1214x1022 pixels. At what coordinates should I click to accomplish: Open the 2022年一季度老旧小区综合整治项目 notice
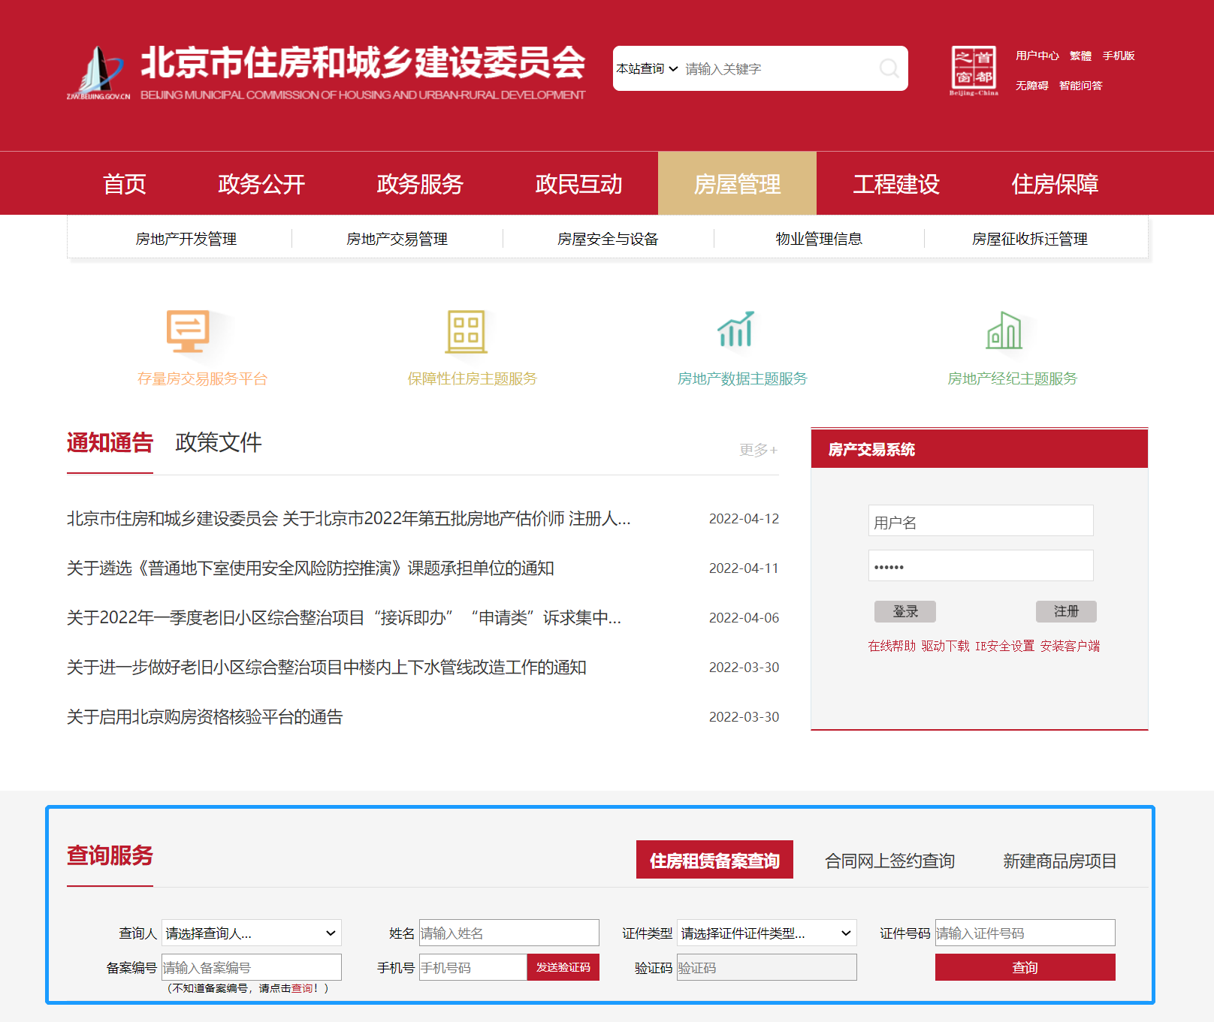344,617
